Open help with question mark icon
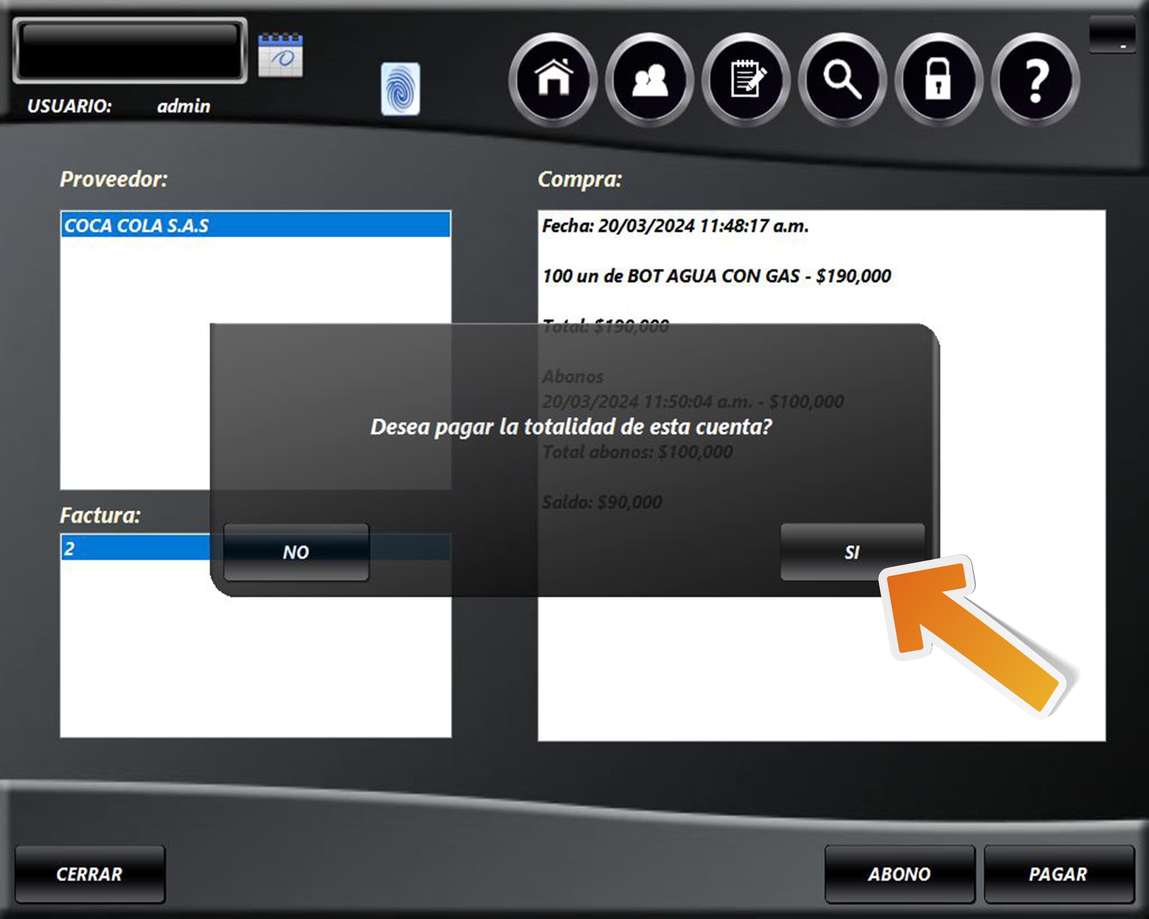The height and width of the screenshot is (919, 1149). coord(1035,80)
